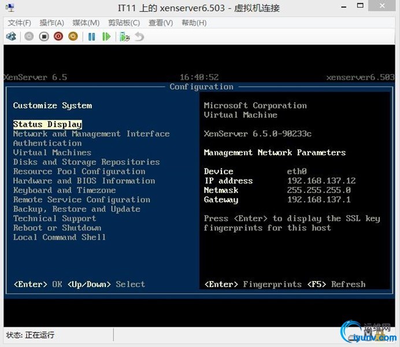Click the green Reset play icon

tap(106, 37)
